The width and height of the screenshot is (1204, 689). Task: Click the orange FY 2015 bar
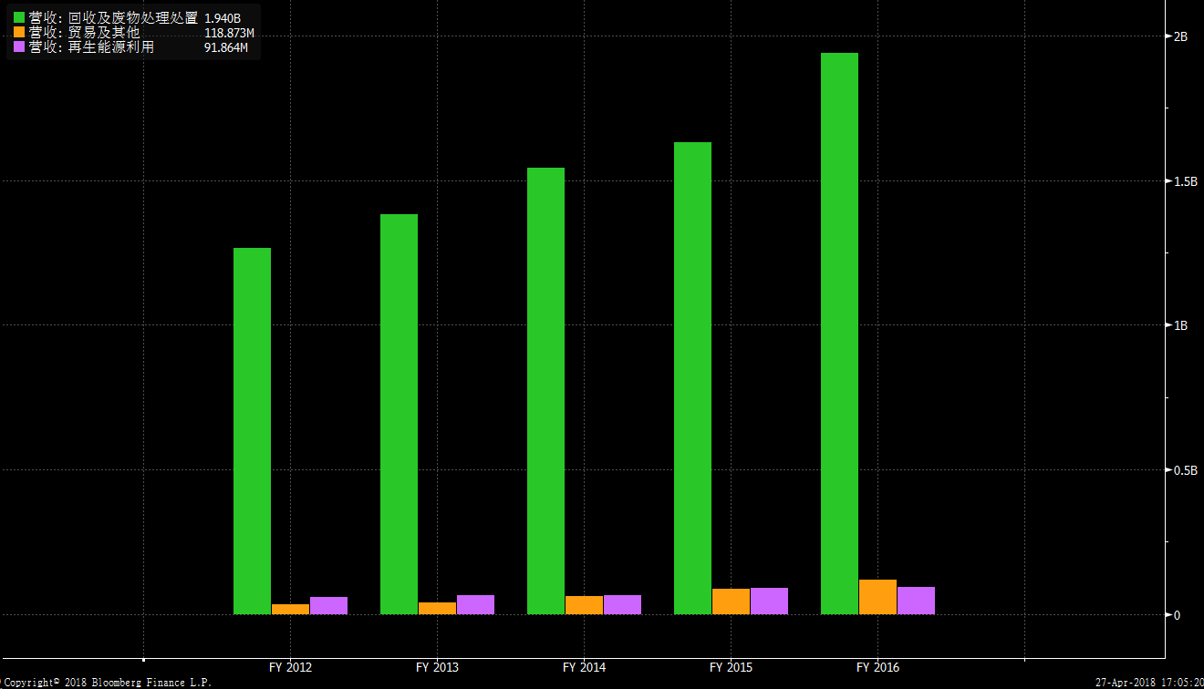(731, 602)
